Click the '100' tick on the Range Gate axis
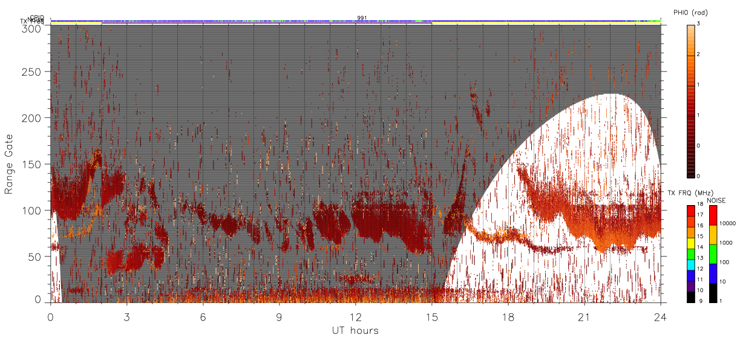The image size is (743, 343). 33,211
